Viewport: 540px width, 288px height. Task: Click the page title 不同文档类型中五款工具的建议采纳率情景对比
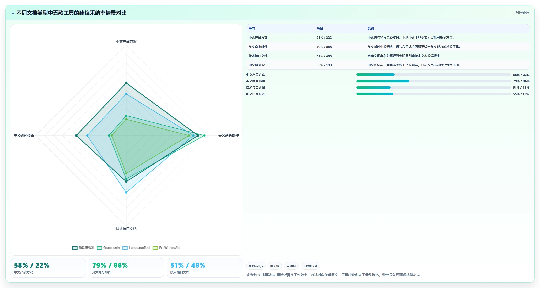[x=71, y=13]
